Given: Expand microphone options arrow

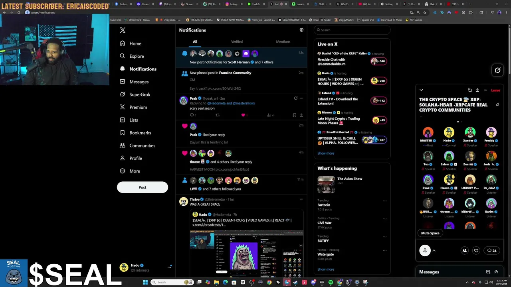Looking at the screenshot, I should click(434, 250).
